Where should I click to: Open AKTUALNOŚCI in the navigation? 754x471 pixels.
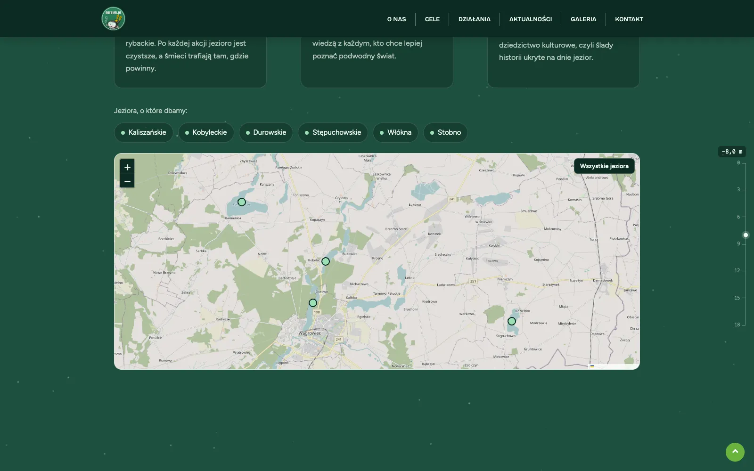[530, 19]
